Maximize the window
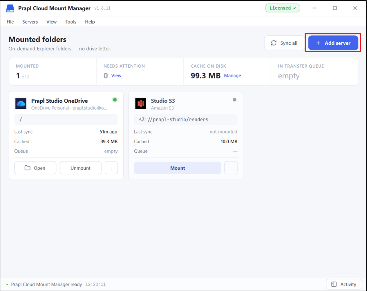 pos(335,8)
